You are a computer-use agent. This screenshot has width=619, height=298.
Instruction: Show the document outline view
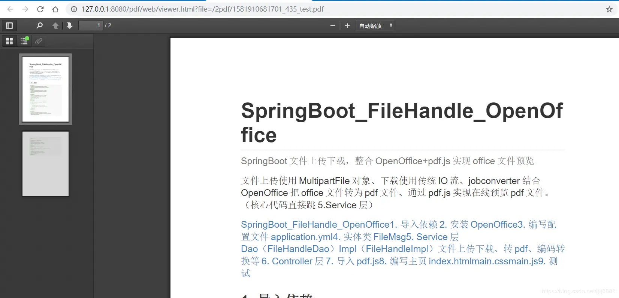[x=24, y=41]
